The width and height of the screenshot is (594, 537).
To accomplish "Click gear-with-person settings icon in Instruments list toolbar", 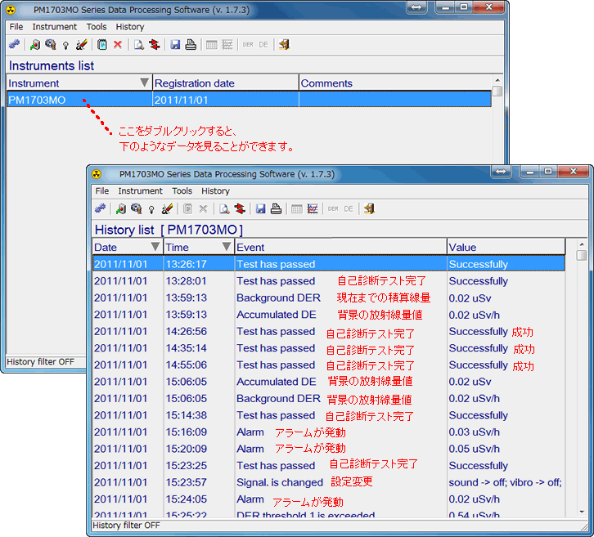I will (51, 45).
